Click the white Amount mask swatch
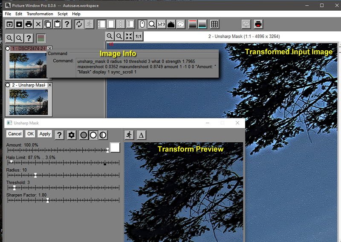341x242 pixels. point(115,147)
